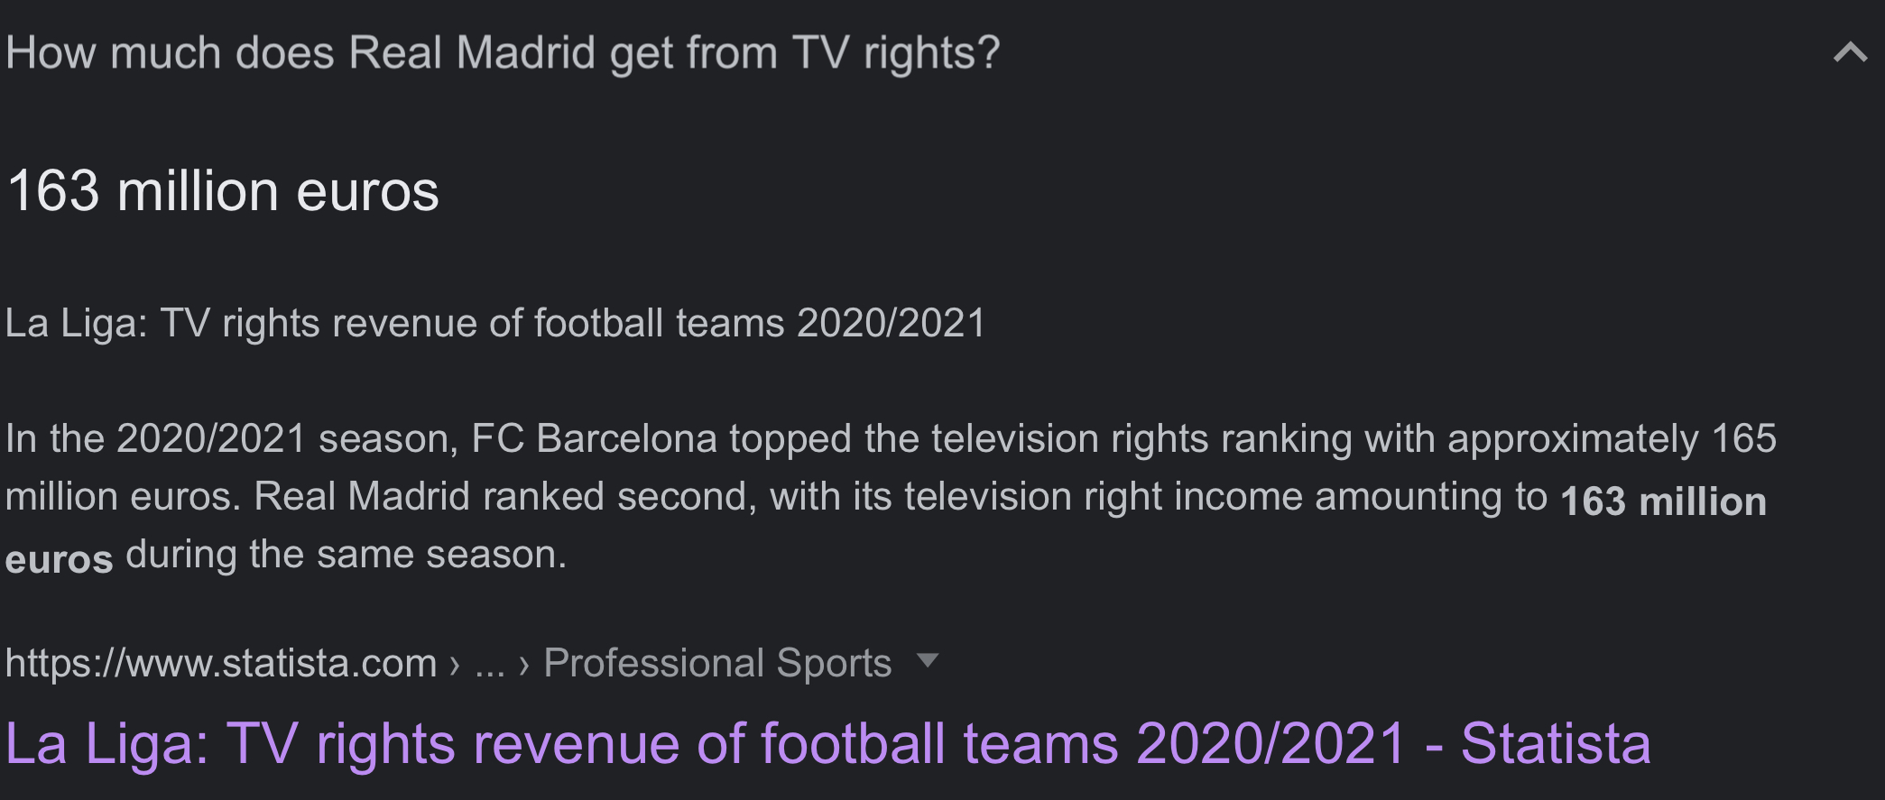1885x800 pixels.
Task: Click the statista.com URL
Action: pyautogui.click(x=221, y=664)
